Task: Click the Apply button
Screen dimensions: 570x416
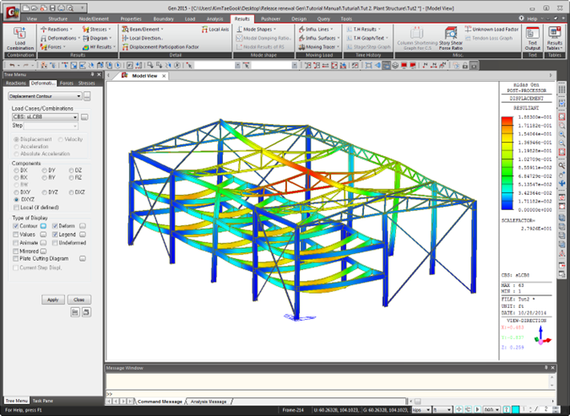Action: [x=52, y=300]
